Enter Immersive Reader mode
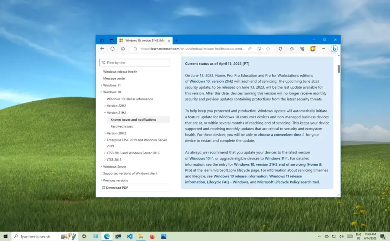 259,49
